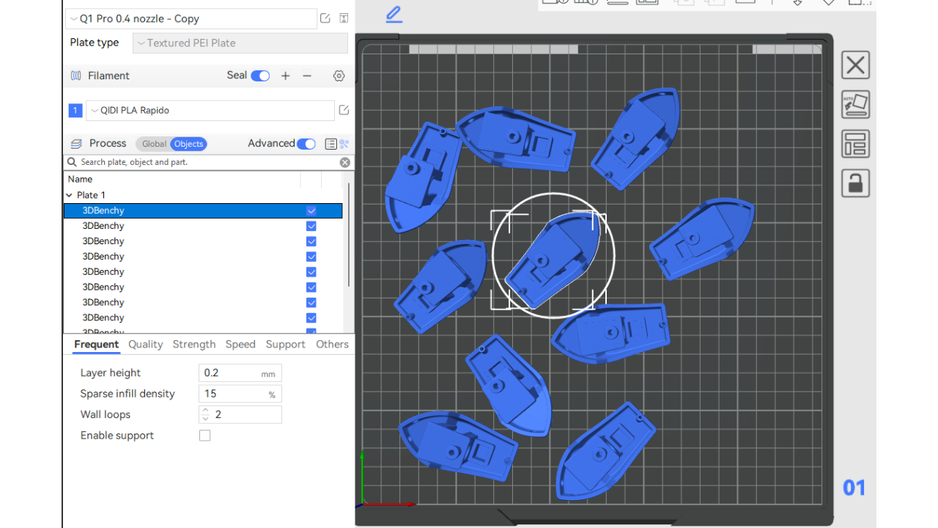The height and width of the screenshot is (528, 938).
Task: Clear the object search field
Action: (x=344, y=162)
